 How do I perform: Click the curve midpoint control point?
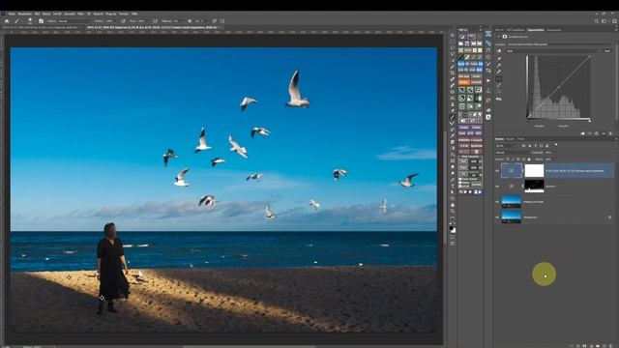click(559, 87)
